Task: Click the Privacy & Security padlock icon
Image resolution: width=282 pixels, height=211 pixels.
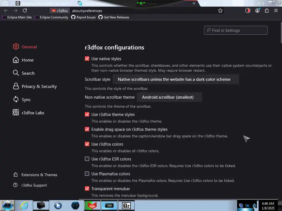Action: click(16, 86)
